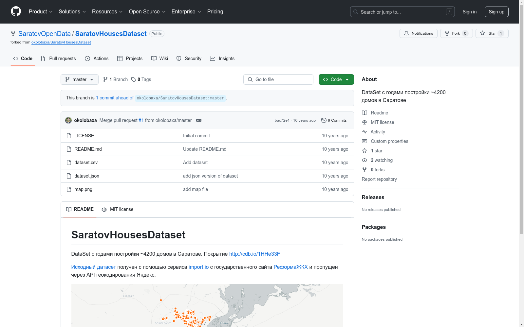Open the Исходный датасет link
This screenshot has width=524, height=327.
point(94,267)
